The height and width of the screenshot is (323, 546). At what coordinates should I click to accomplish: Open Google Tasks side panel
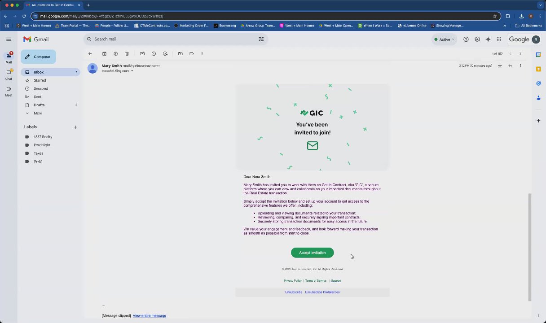(x=538, y=83)
